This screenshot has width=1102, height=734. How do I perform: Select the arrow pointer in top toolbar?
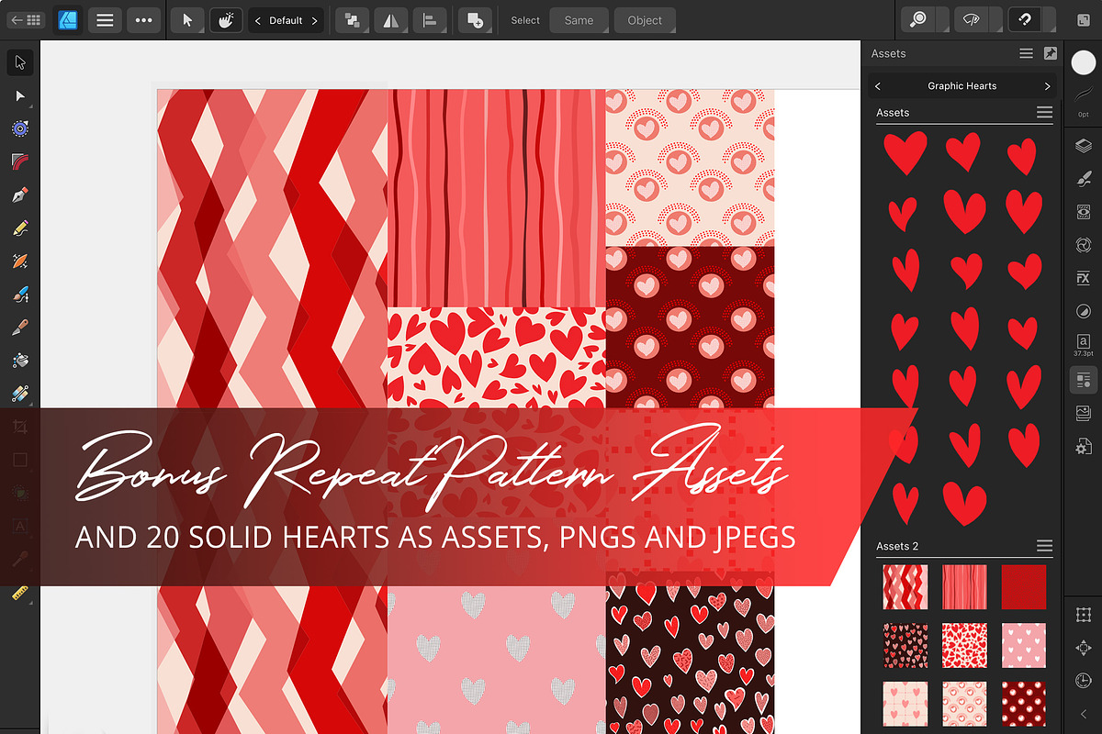click(x=188, y=19)
